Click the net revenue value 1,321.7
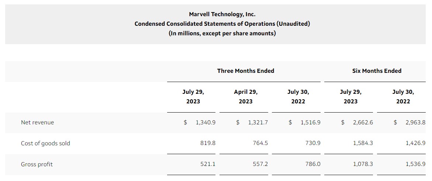This screenshot has width=432, height=181. point(258,123)
